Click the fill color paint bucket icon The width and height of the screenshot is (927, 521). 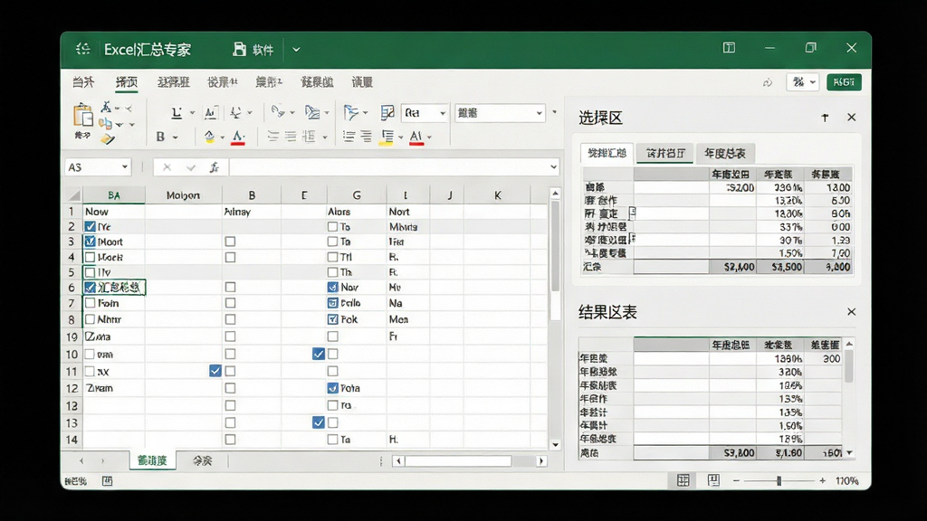[x=209, y=137]
